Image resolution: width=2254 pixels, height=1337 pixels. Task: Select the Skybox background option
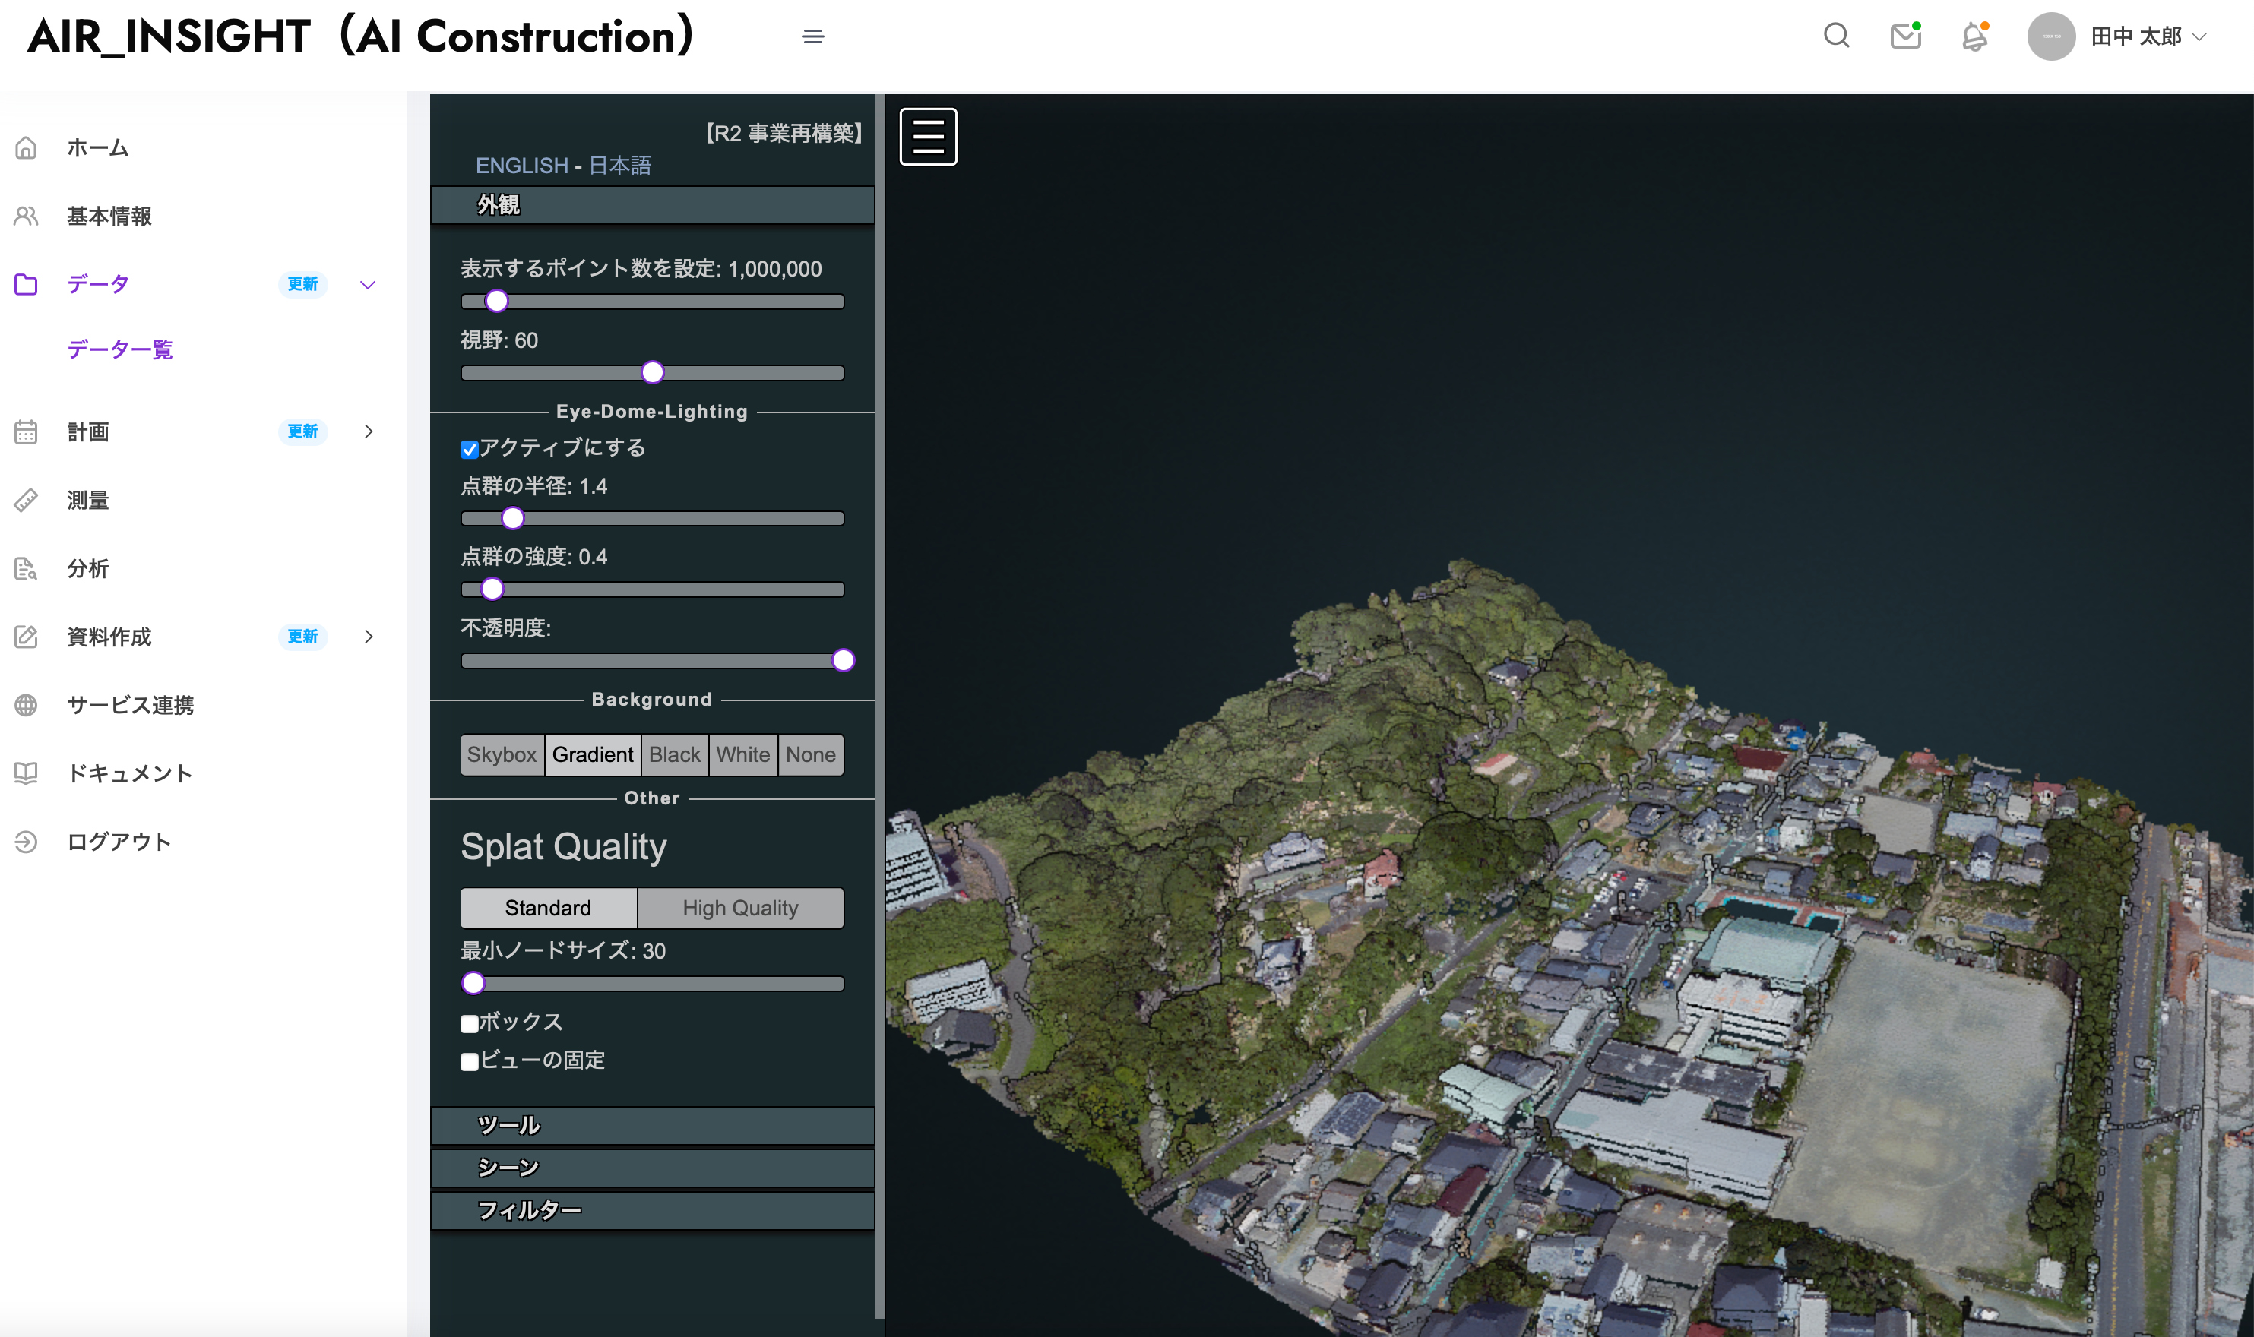pos(502,755)
